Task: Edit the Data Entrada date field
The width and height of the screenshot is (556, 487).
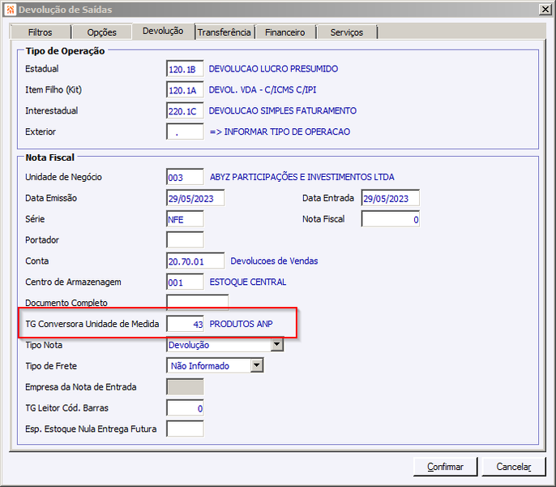Action: pyautogui.click(x=391, y=198)
